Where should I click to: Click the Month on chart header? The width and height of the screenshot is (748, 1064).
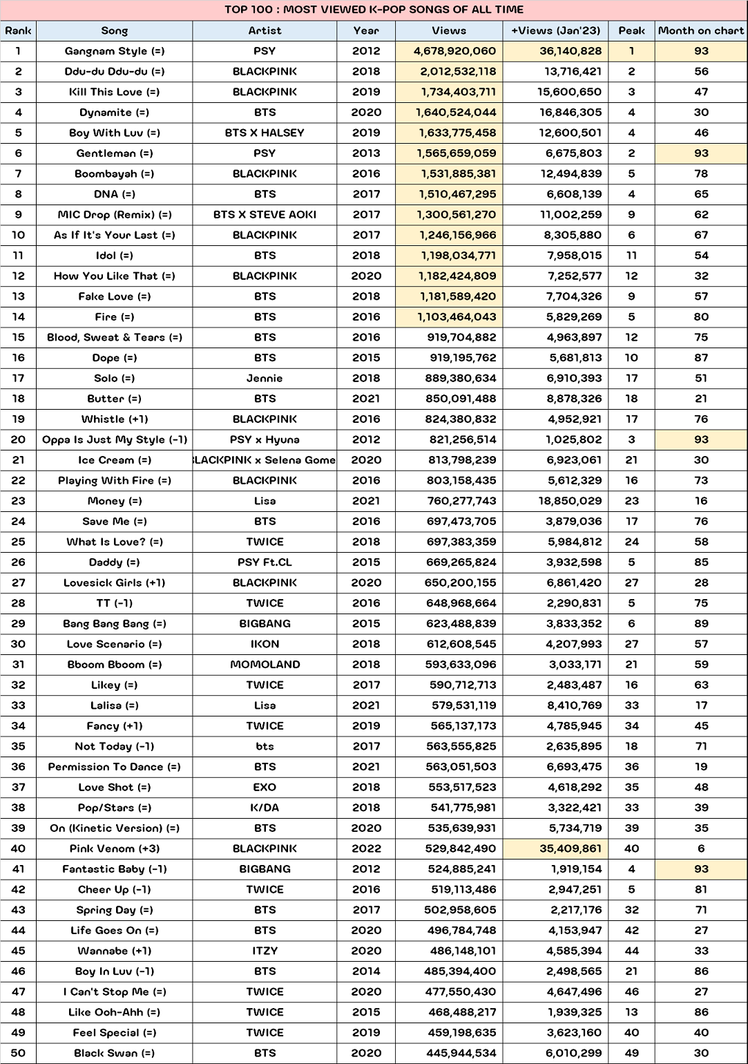coord(701,30)
